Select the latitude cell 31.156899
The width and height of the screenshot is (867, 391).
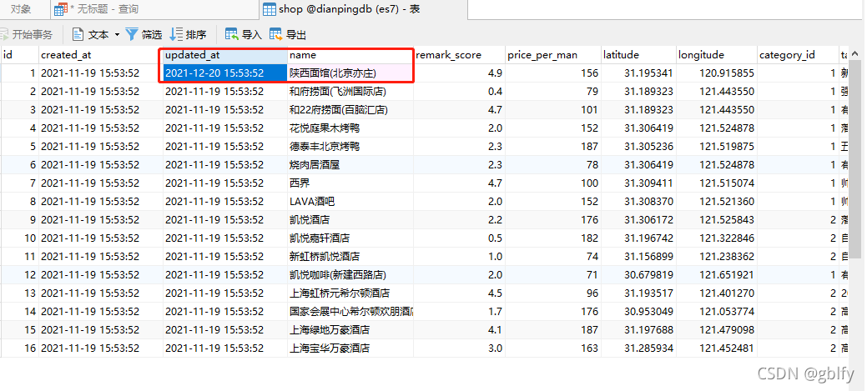point(638,256)
